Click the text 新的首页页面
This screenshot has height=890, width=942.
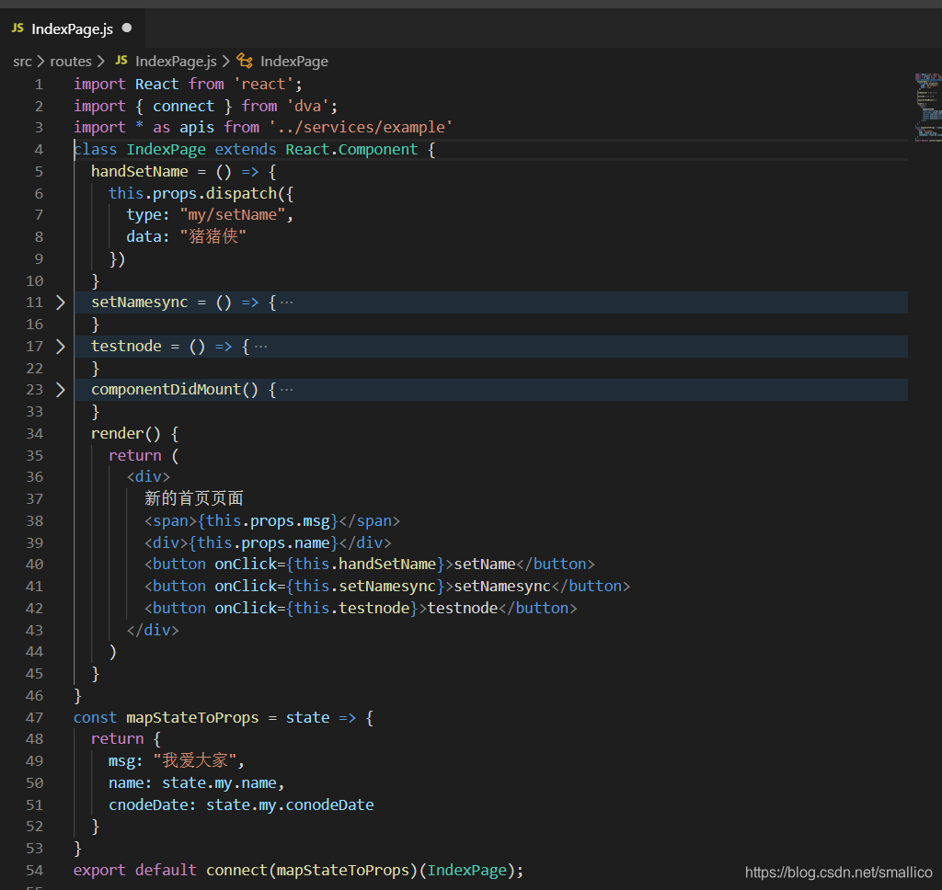[x=193, y=498]
